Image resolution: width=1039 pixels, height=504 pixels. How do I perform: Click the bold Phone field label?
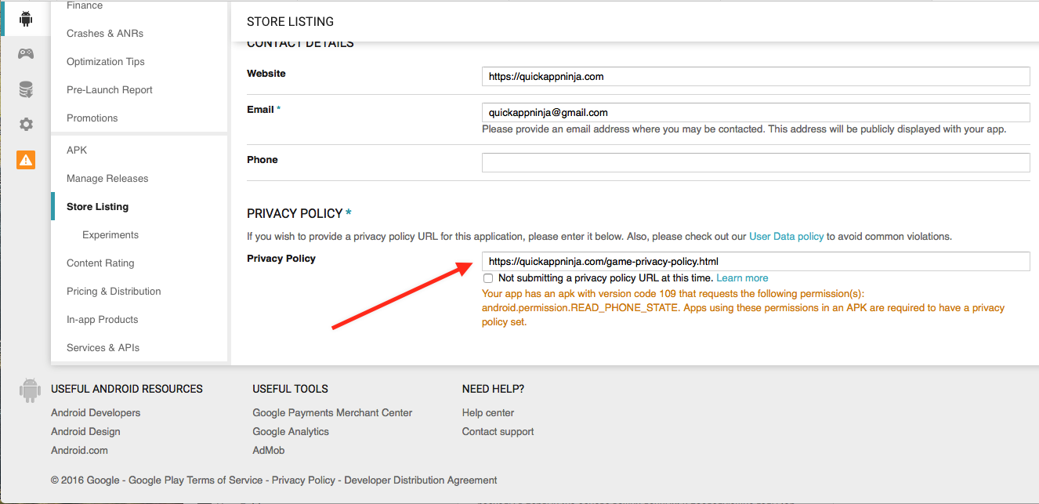(262, 160)
